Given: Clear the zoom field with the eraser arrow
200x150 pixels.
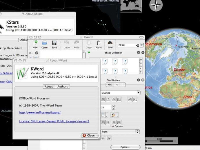Looking at the screenshot, I should [x=138, y=45].
